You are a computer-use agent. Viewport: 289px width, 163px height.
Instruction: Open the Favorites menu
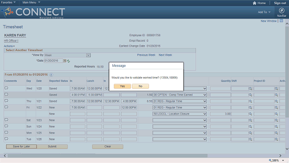click(x=8, y=2)
